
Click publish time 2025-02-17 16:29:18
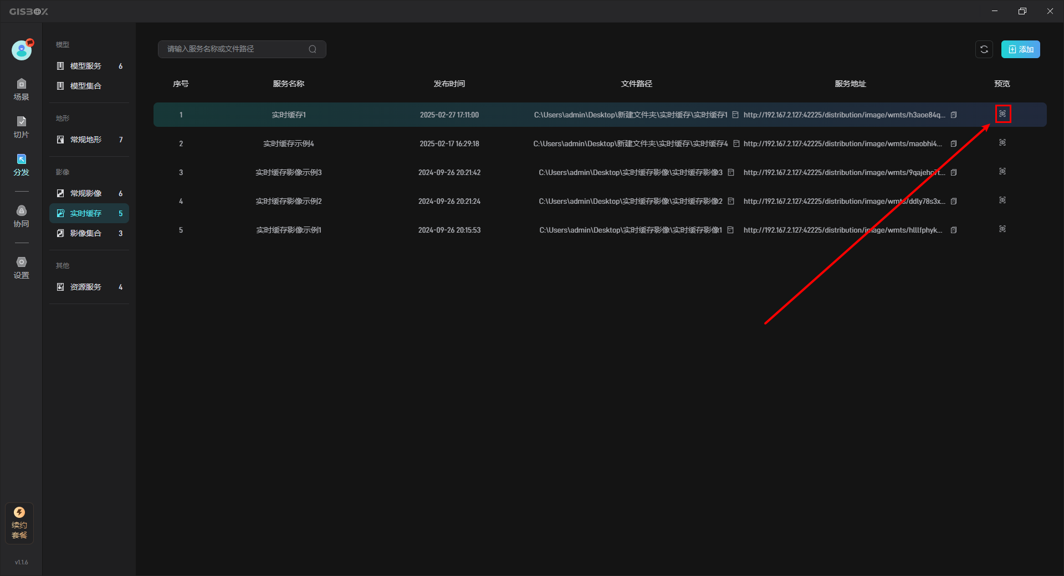click(x=449, y=143)
